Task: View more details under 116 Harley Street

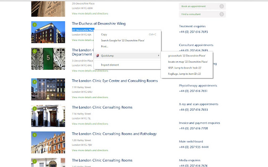Action: click(x=90, y=124)
